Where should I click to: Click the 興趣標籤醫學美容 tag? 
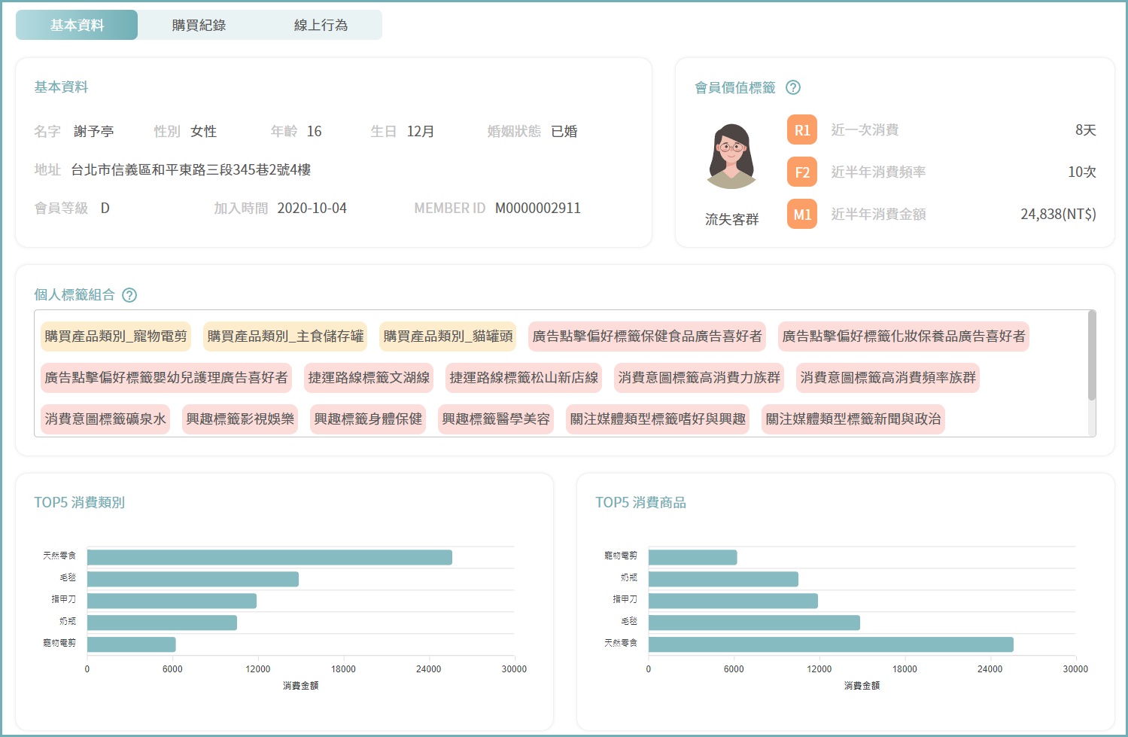coord(496,419)
